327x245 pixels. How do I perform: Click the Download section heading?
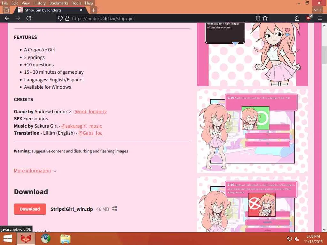click(31, 192)
